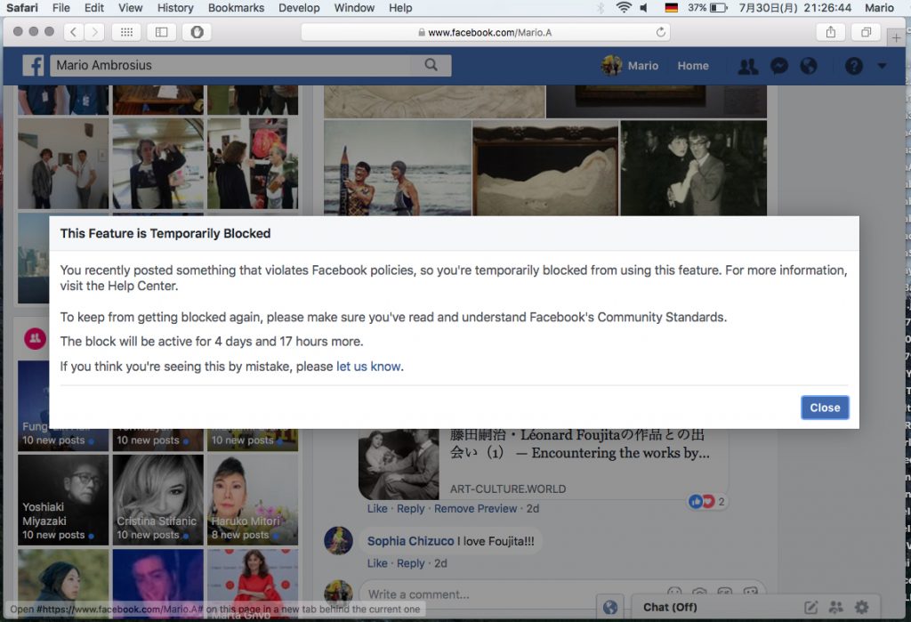This screenshot has width=911, height=622.
Task: Like Sophia Chizuco's comment
Action: coord(377,563)
